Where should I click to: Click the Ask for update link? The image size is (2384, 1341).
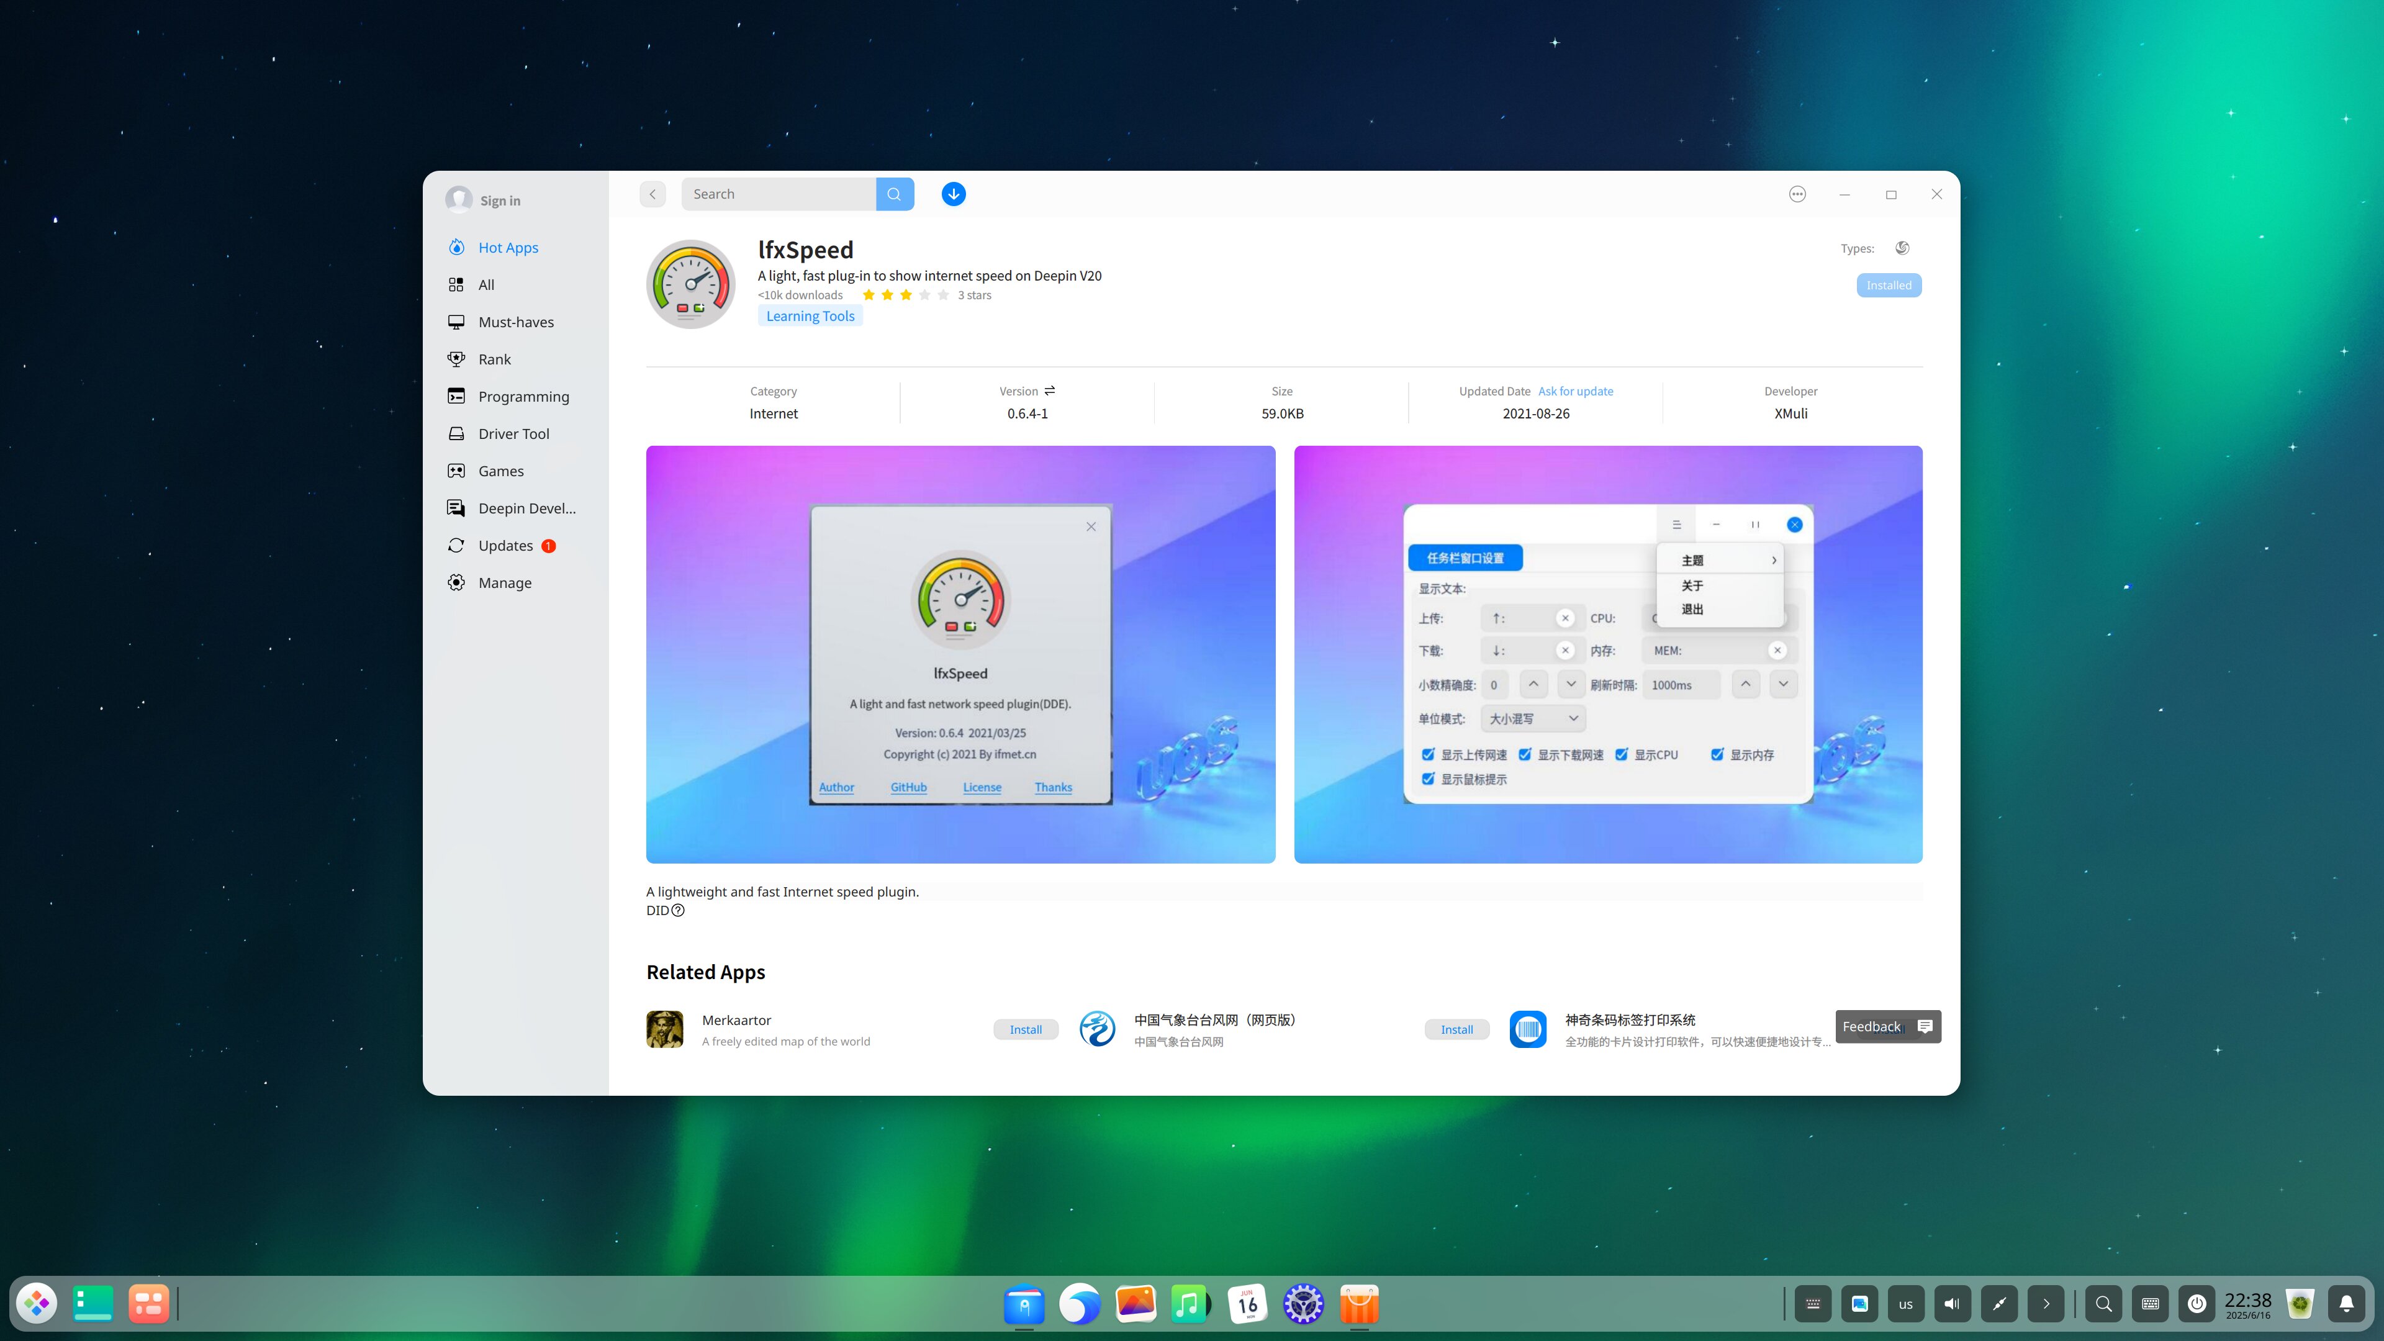(x=1575, y=391)
